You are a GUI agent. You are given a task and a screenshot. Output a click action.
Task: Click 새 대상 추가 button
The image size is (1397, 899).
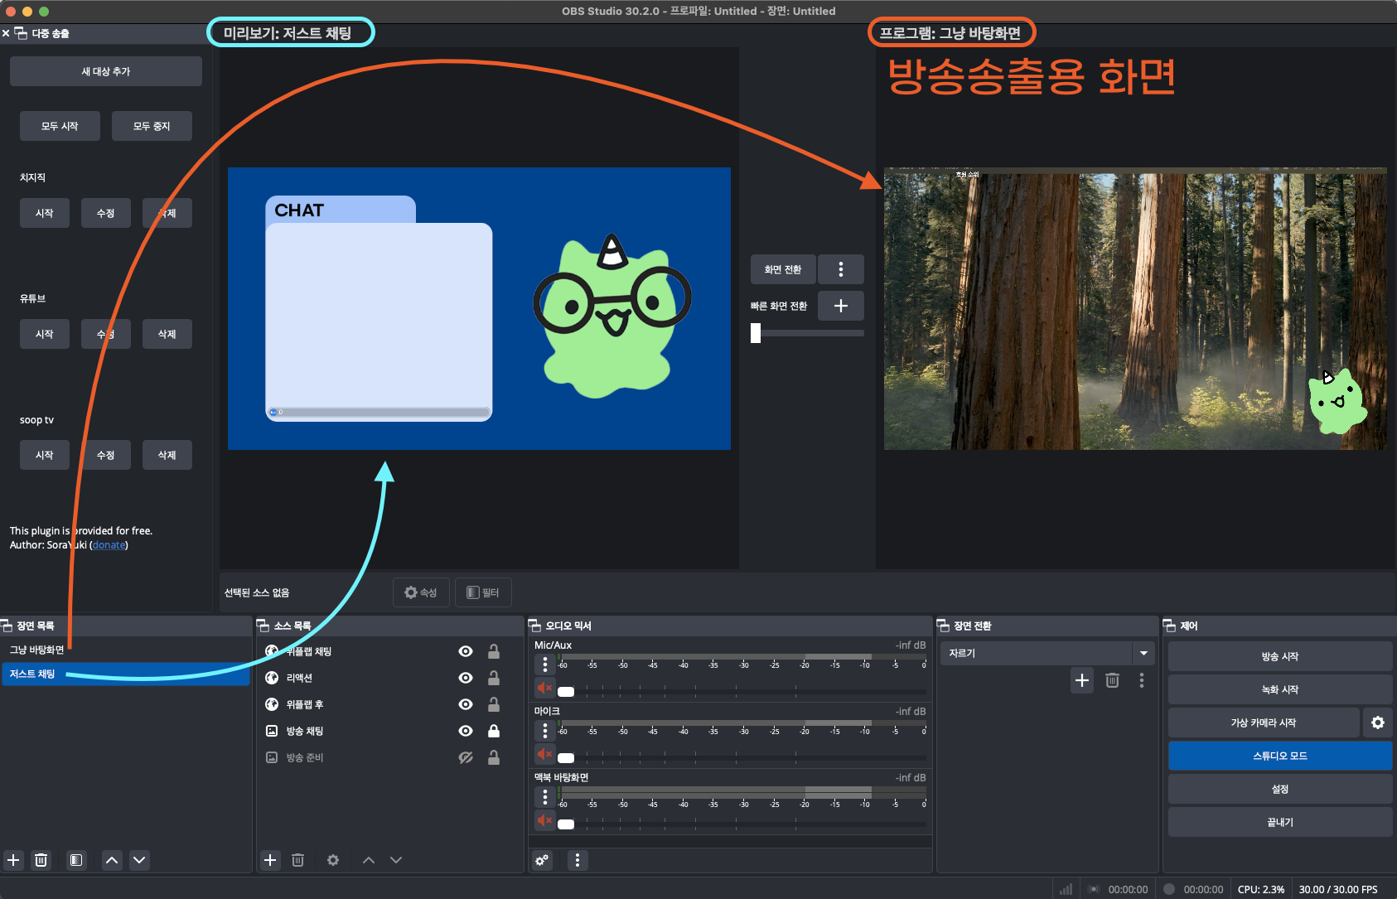coord(106,71)
